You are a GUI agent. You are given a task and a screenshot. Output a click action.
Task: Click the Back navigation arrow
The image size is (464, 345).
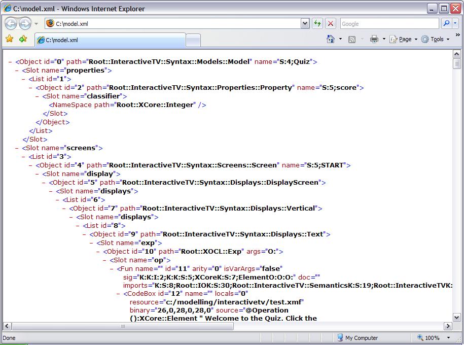pos(11,23)
